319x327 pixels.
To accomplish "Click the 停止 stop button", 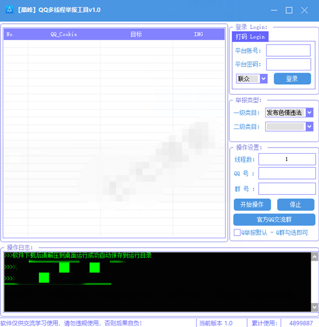I will tap(295, 205).
